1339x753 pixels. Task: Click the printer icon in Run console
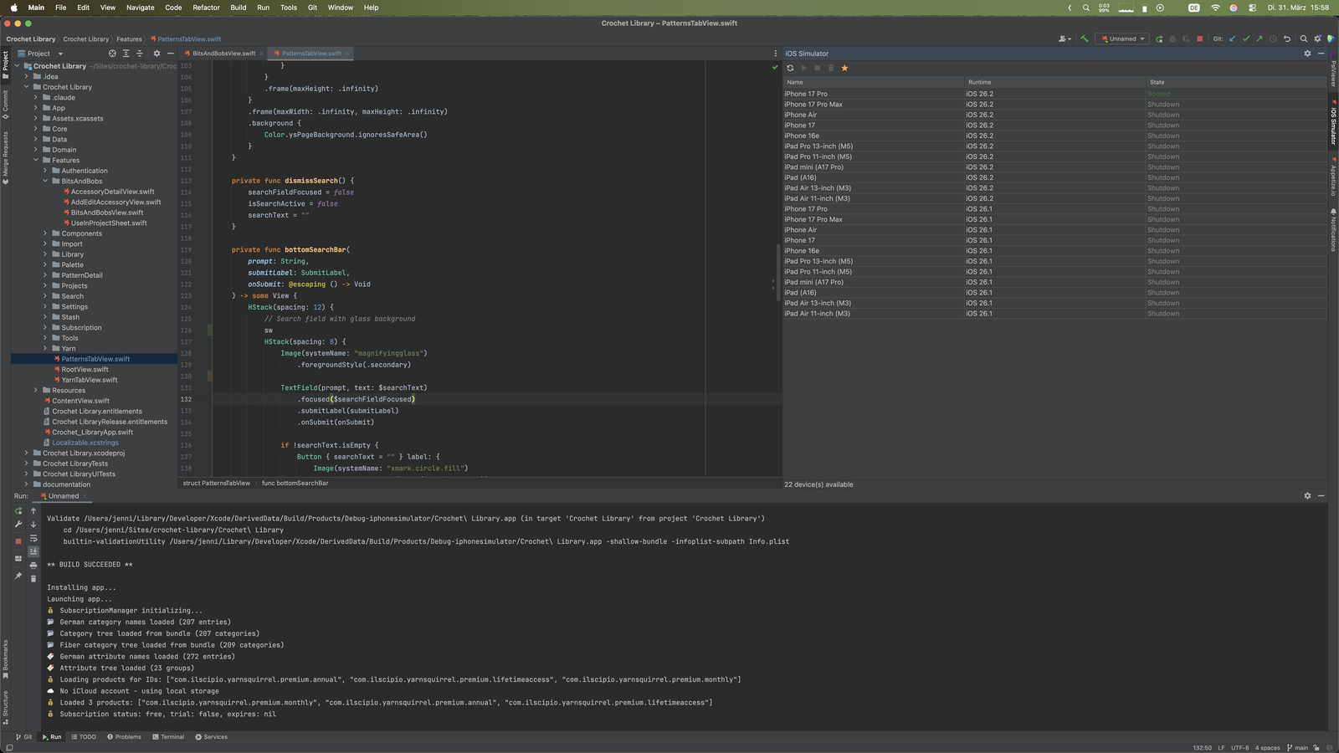(x=33, y=565)
